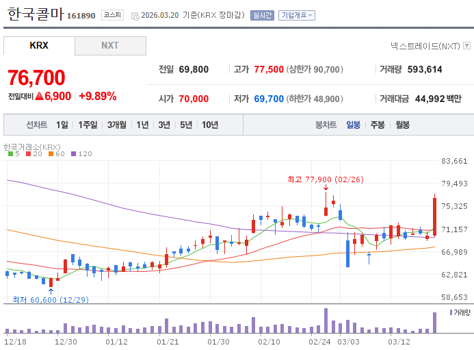Select the 1년 line chart period
474x350 pixels.
142,125
